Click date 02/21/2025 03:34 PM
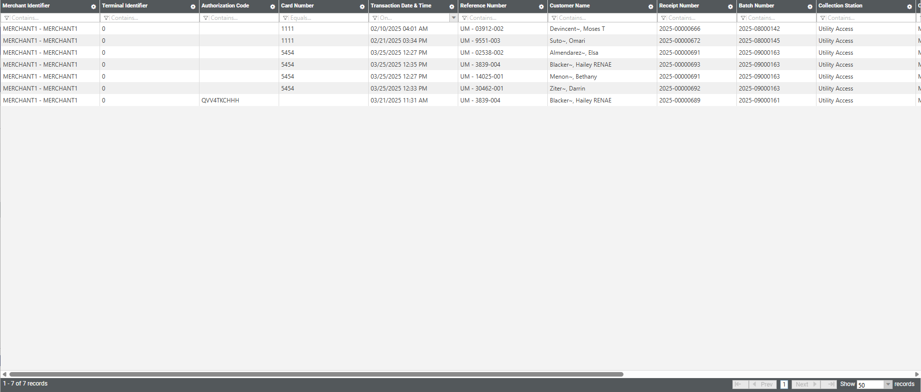The image size is (921, 392). click(399, 41)
